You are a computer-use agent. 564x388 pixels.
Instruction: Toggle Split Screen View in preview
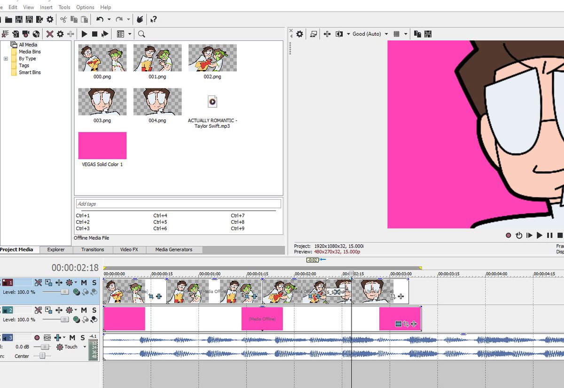[x=339, y=34]
